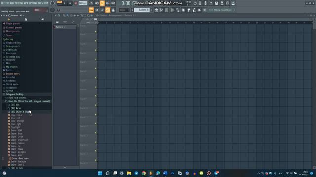The width and height of the screenshot is (316, 177).
Task: Open the OPTIONS menu
Action: click(x=33, y=3)
